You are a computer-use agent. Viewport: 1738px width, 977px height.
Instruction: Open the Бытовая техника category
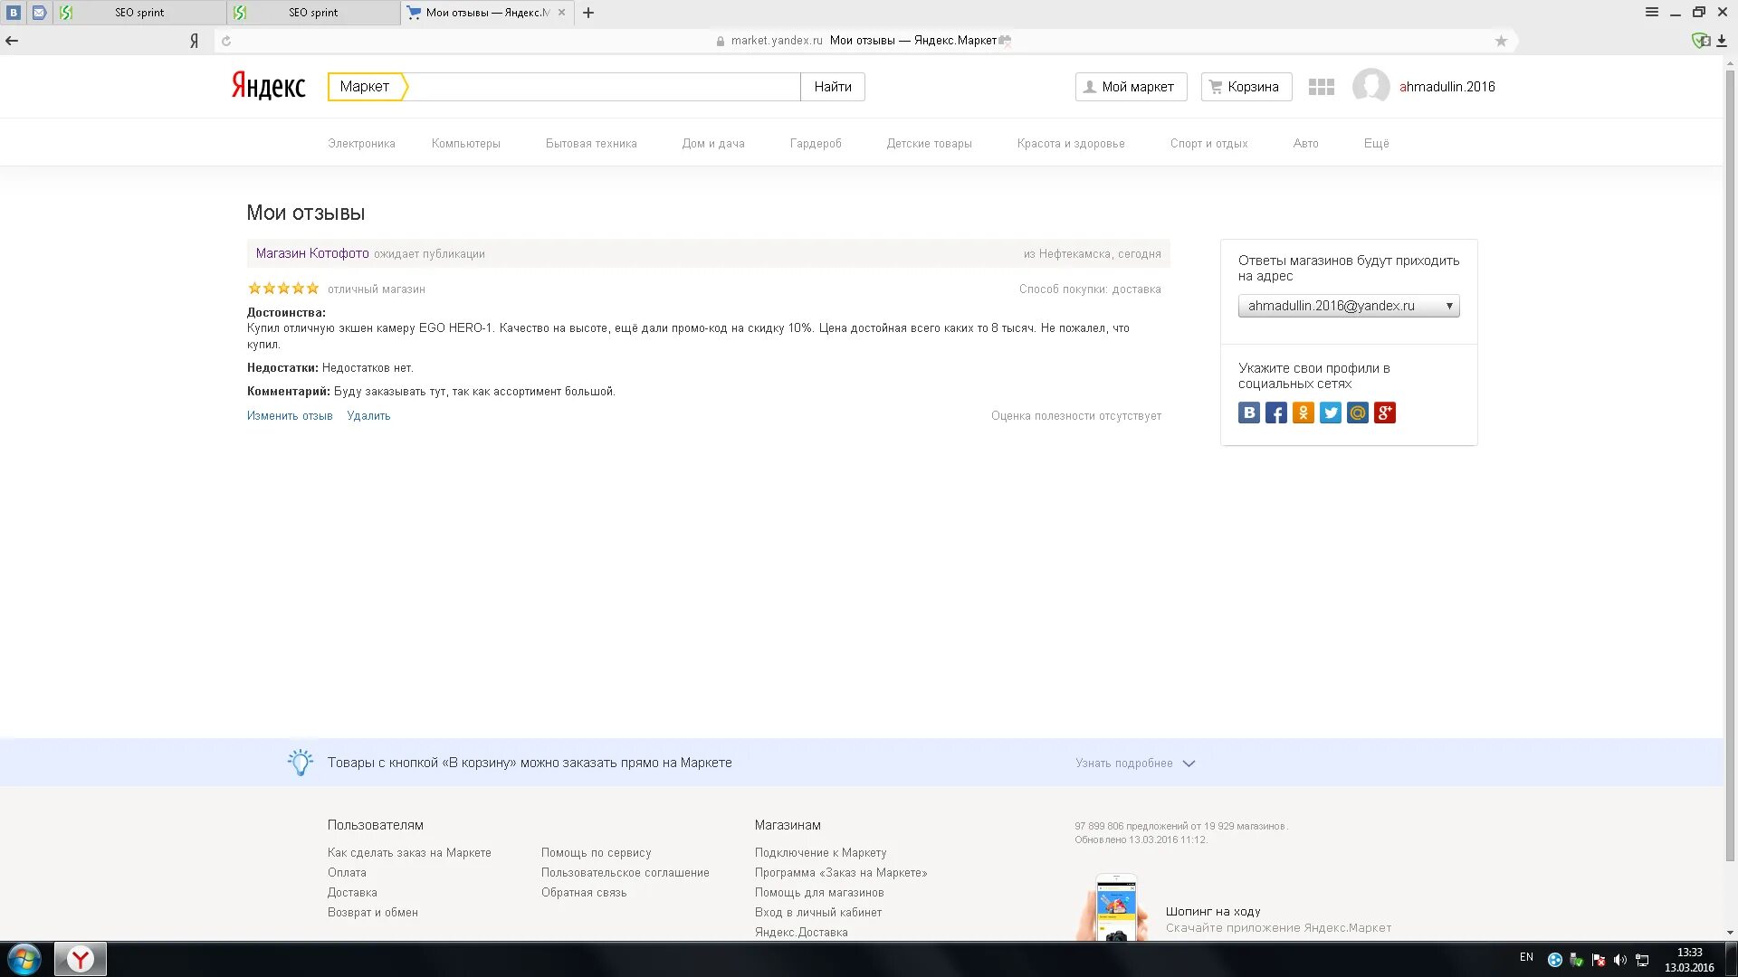tap(591, 144)
